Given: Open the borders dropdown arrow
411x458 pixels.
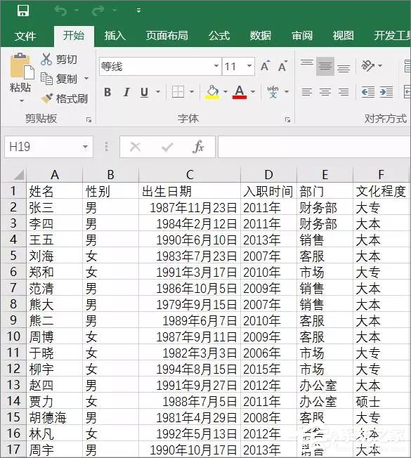Looking at the screenshot, I should click(192, 92).
